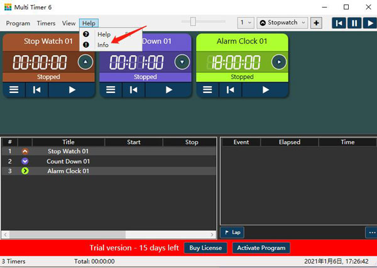Click Alarm Clock 01 round mode icon
This screenshot has width=377, height=268.
pos(279,62)
